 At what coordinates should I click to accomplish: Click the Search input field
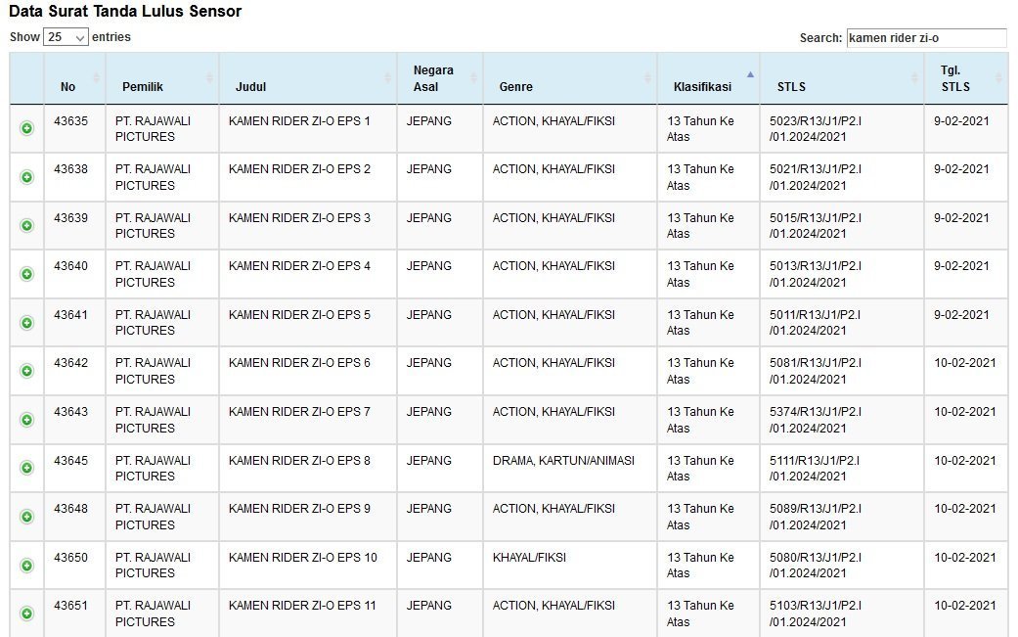click(925, 38)
